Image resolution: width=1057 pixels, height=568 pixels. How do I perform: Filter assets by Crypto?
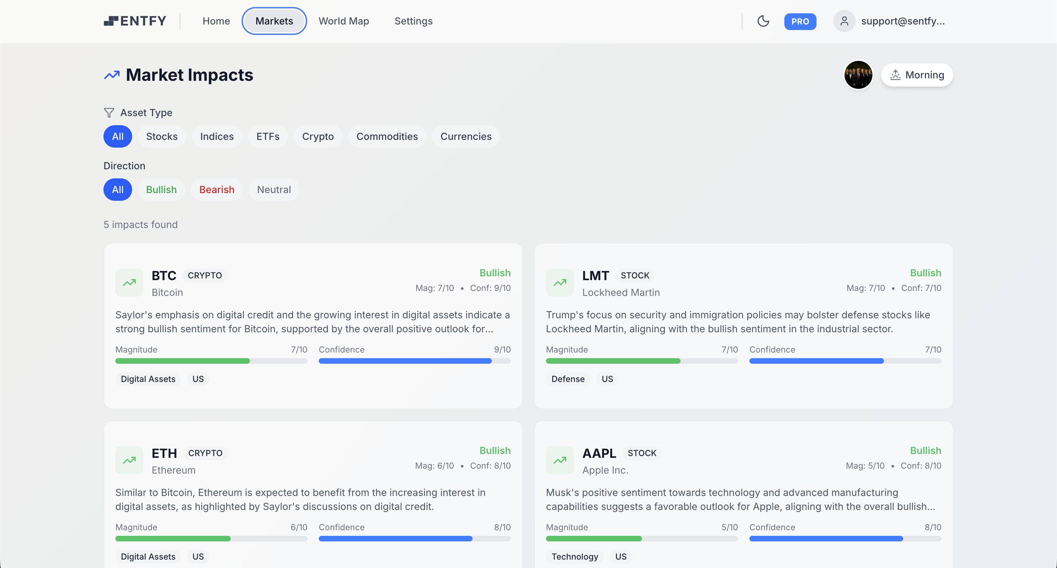click(318, 136)
